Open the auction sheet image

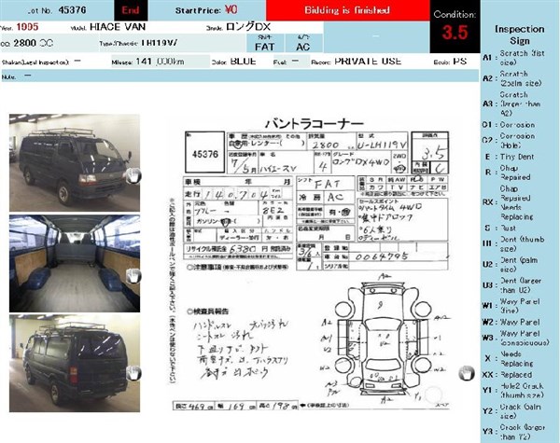[309, 264]
